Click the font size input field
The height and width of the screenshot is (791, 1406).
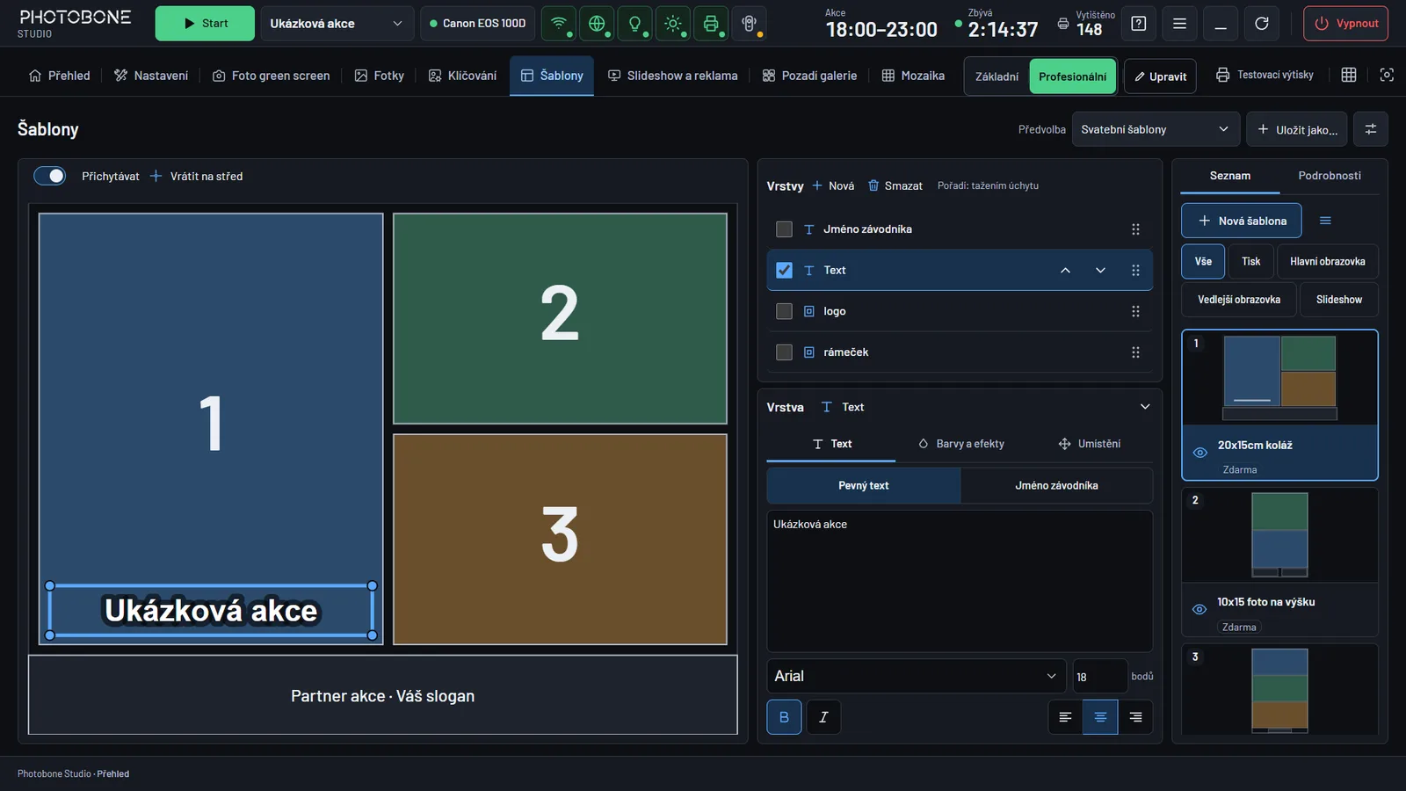pyautogui.click(x=1098, y=677)
